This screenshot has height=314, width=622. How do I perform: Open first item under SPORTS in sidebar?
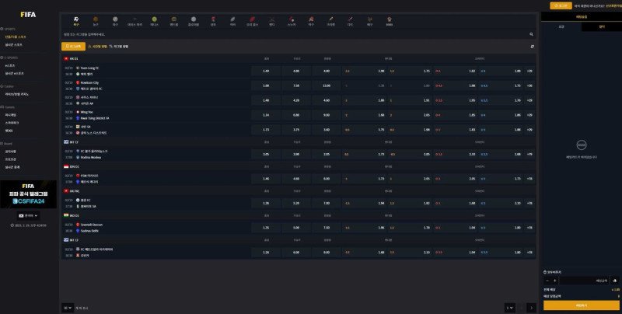pyautogui.click(x=16, y=37)
